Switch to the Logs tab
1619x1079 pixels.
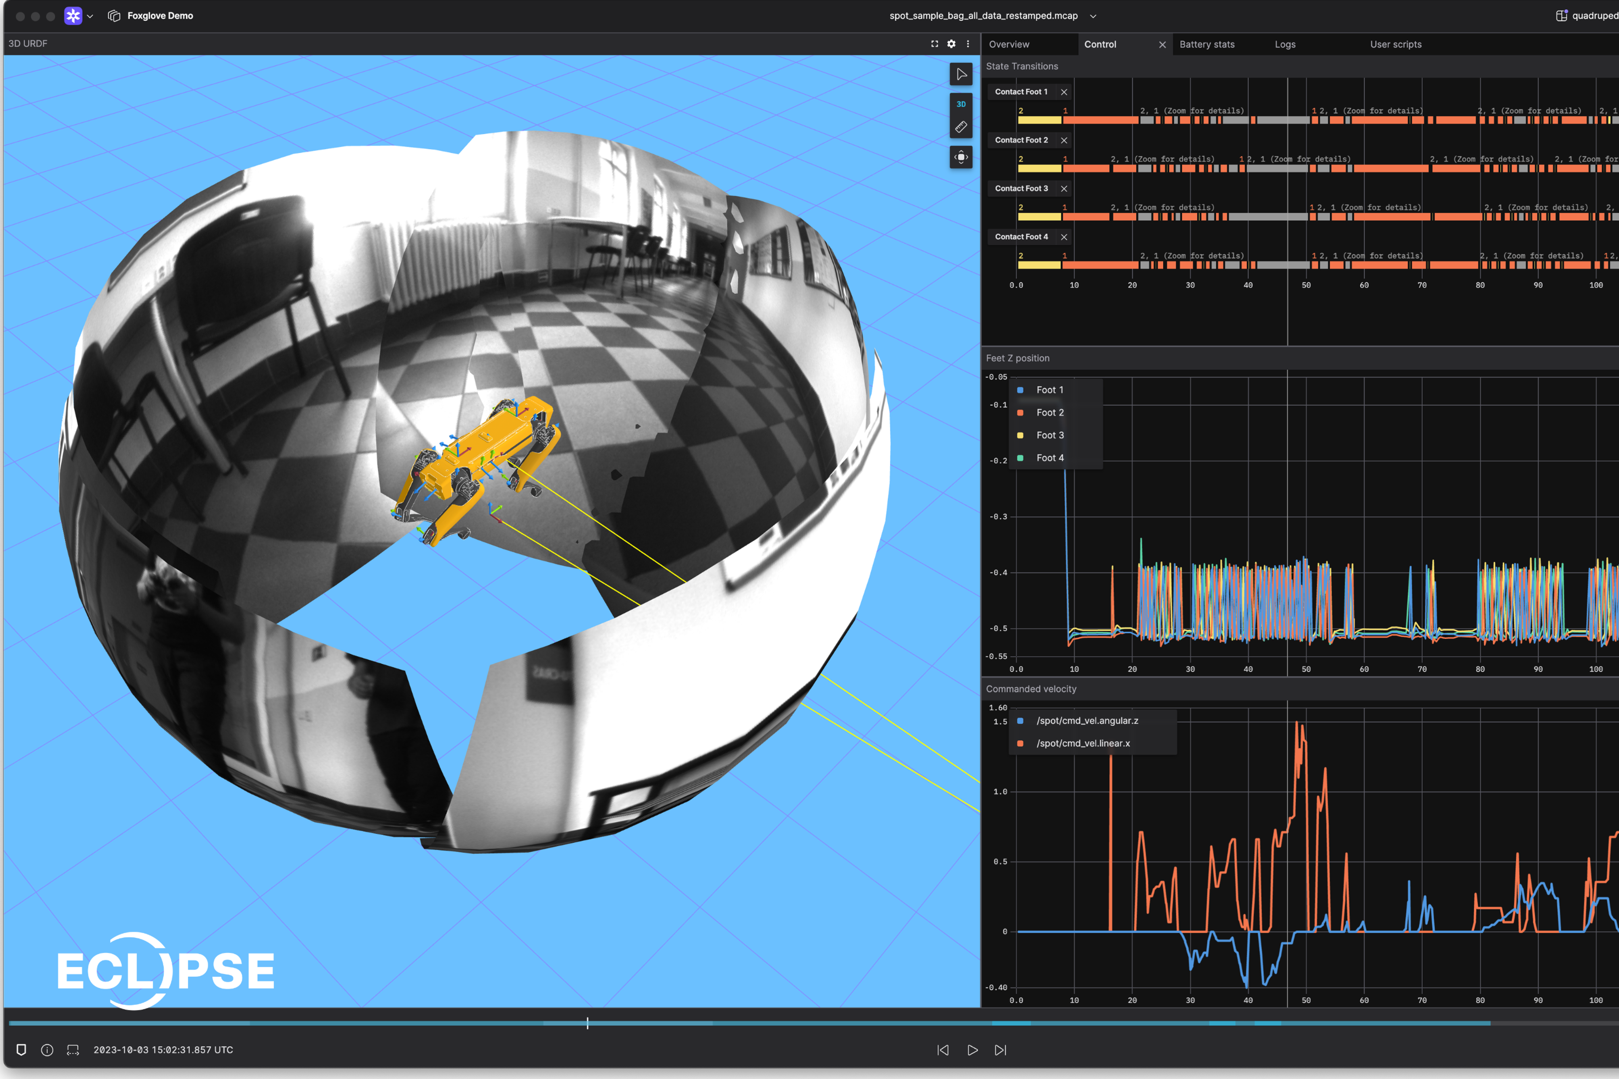click(x=1285, y=45)
